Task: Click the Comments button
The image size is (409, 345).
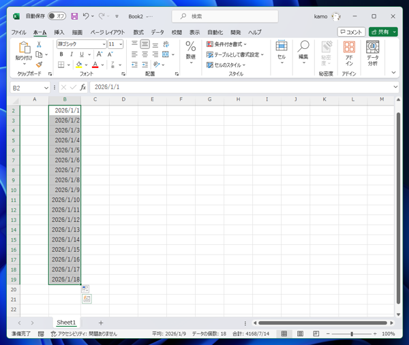Action: pyautogui.click(x=351, y=32)
